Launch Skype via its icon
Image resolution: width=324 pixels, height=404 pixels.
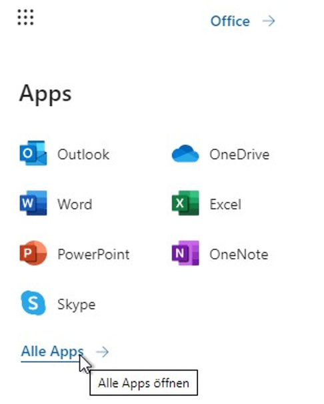point(33,303)
